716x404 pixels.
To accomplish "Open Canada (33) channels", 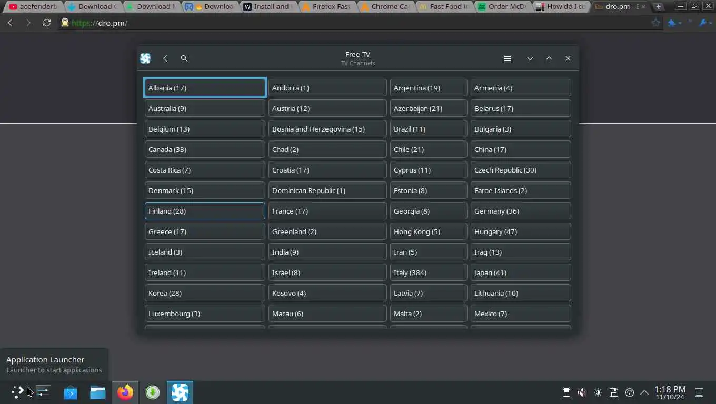I will tap(205, 149).
